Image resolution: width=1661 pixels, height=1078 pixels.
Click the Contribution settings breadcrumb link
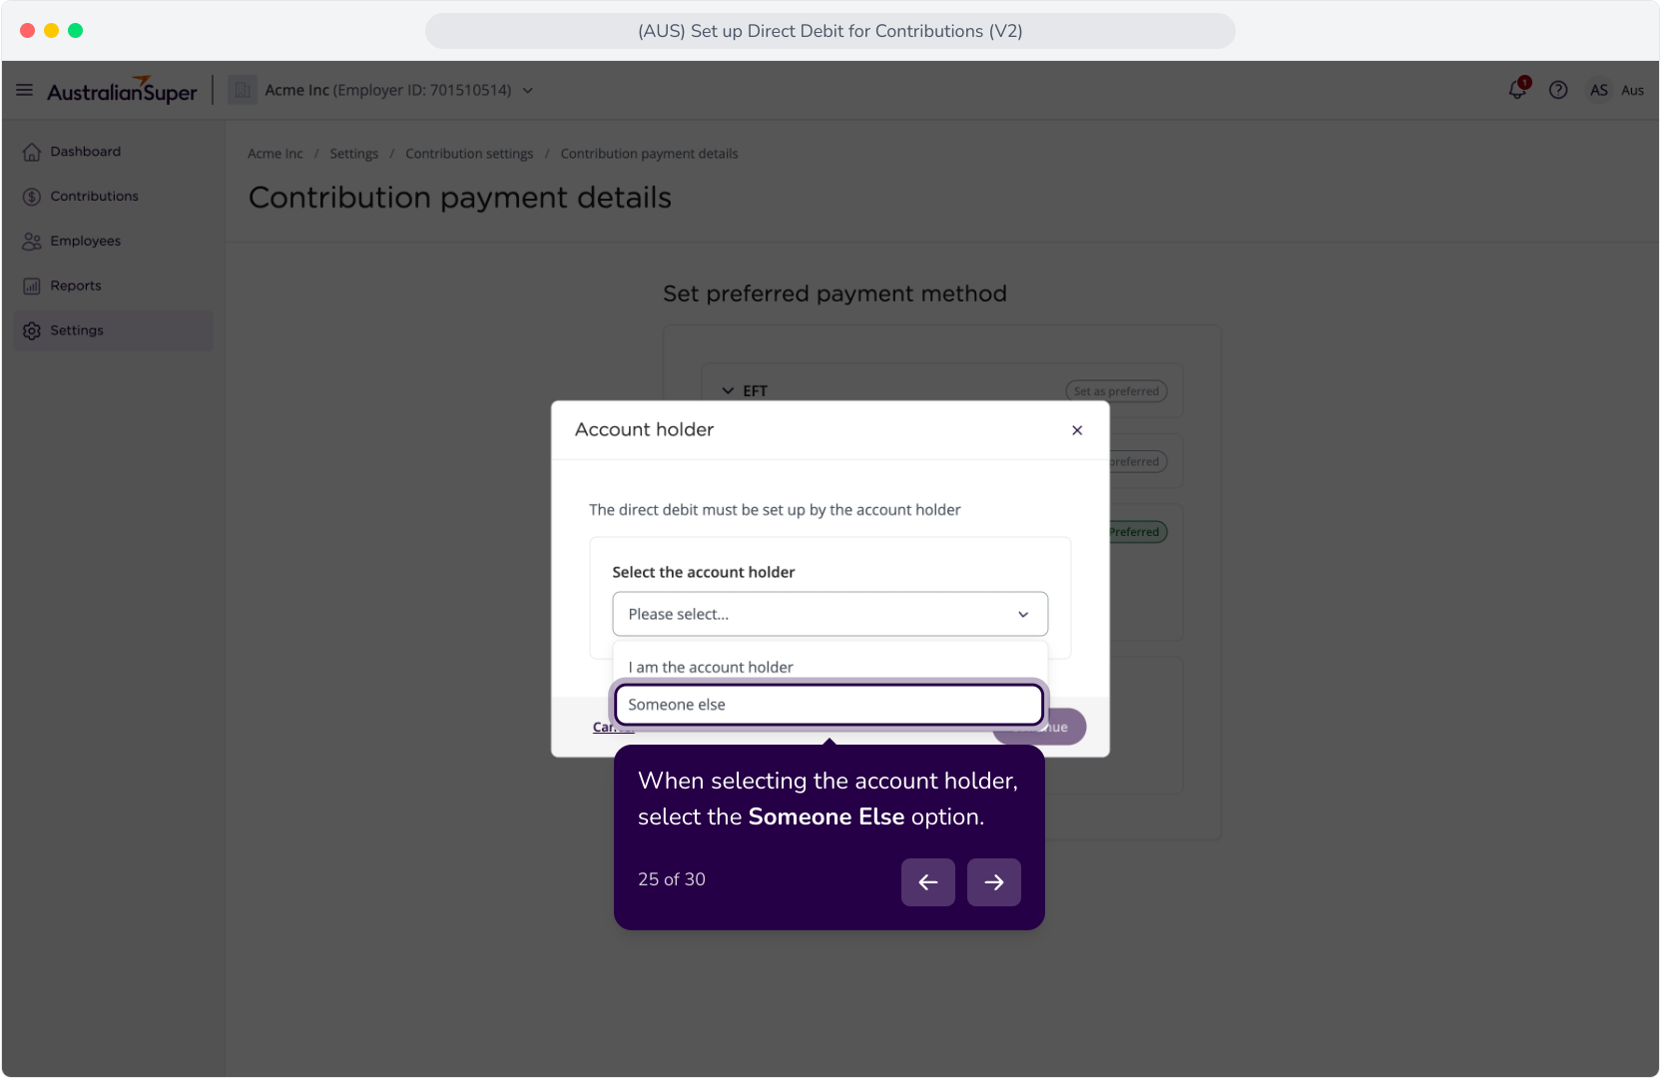(x=469, y=154)
